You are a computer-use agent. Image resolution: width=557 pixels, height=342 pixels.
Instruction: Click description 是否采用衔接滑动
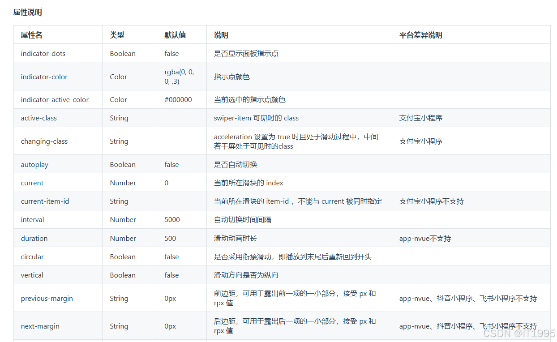click(293, 256)
